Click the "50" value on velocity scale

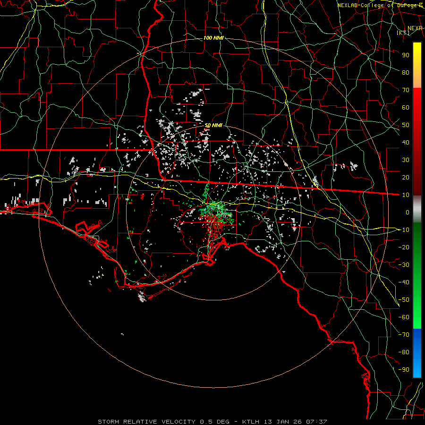point(406,125)
